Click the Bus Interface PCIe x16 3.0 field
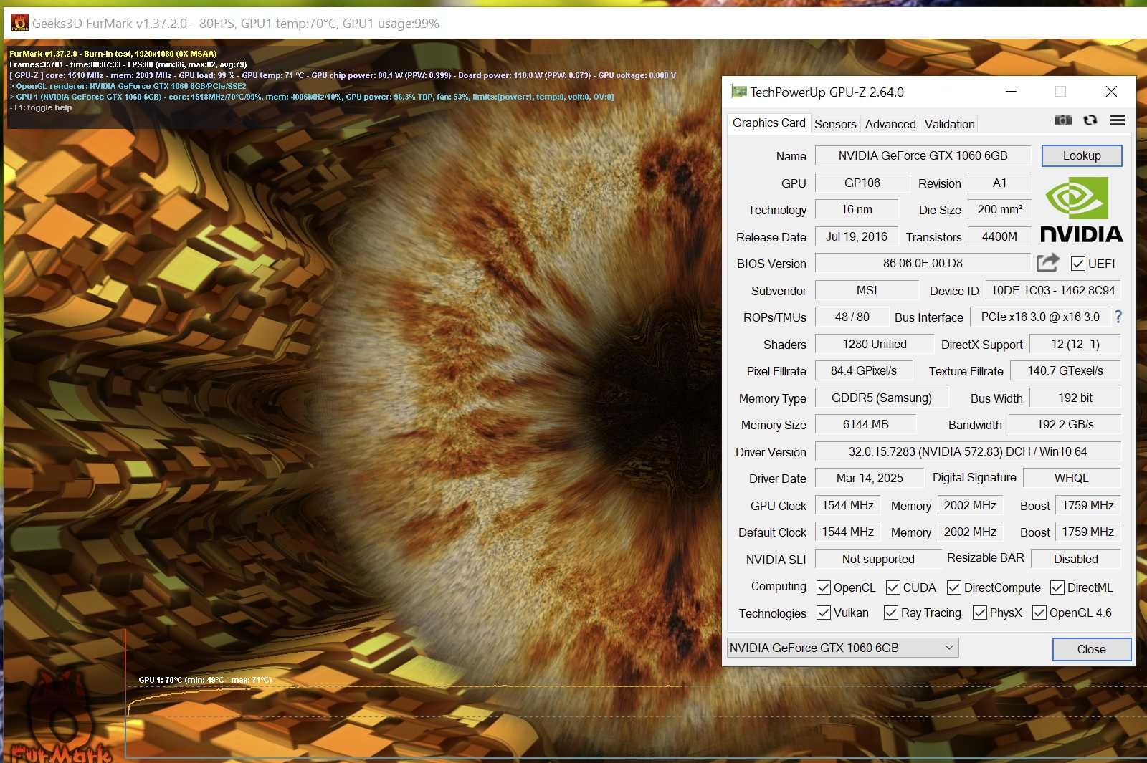The height and width of the screenshot is (763, 1147). click(1040, 317)
